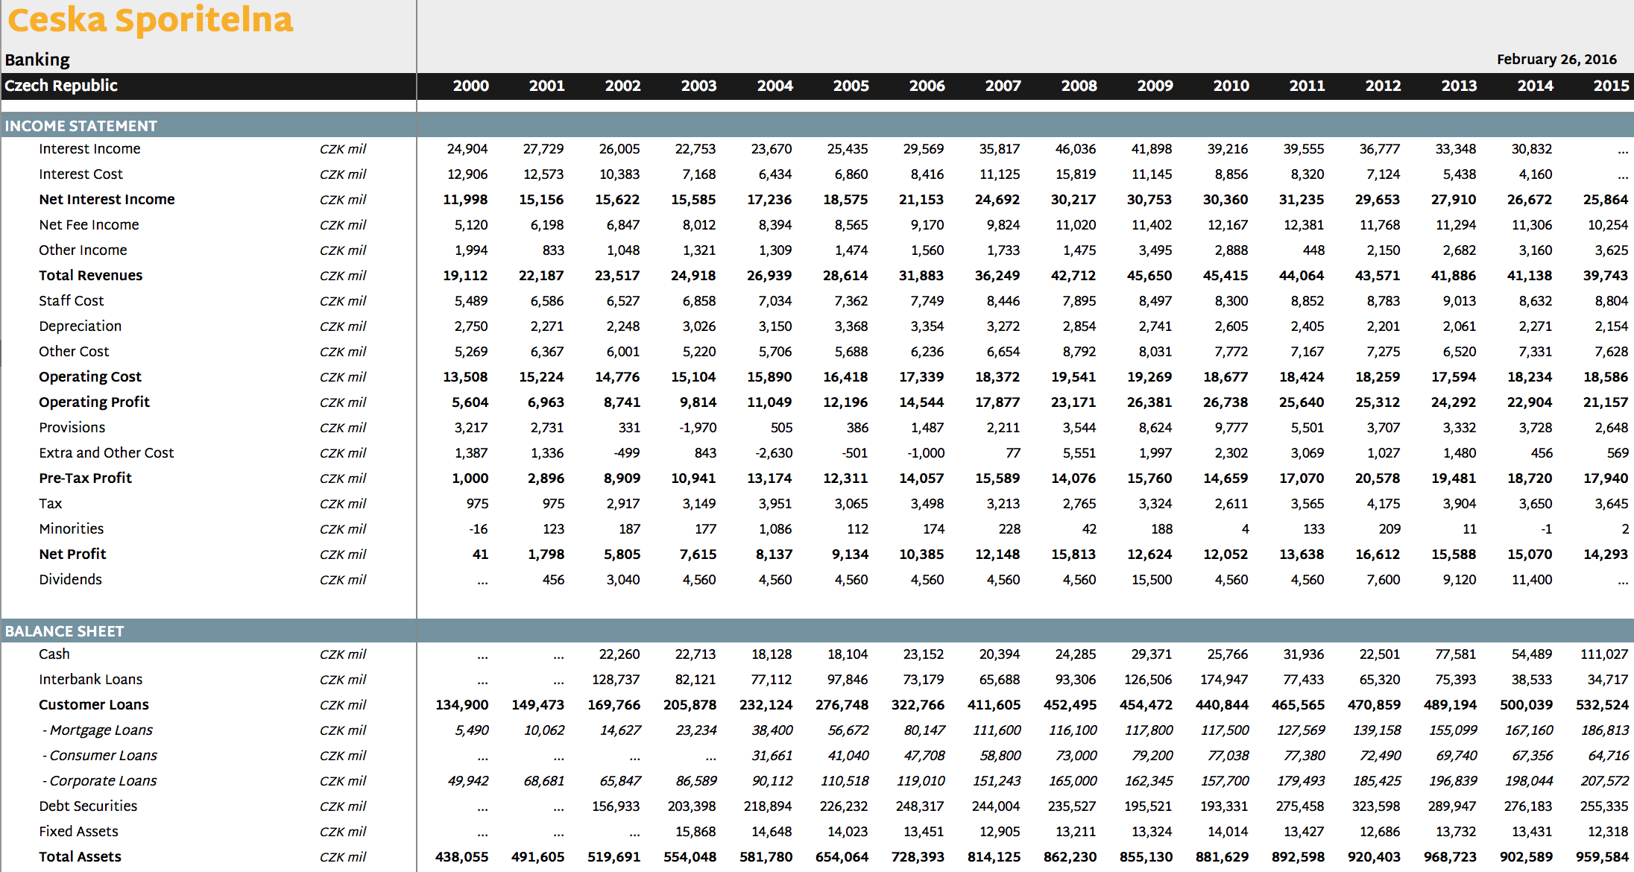Click Operating Cost value 13,508
The image size is (1634, 872).
(465, 377)
